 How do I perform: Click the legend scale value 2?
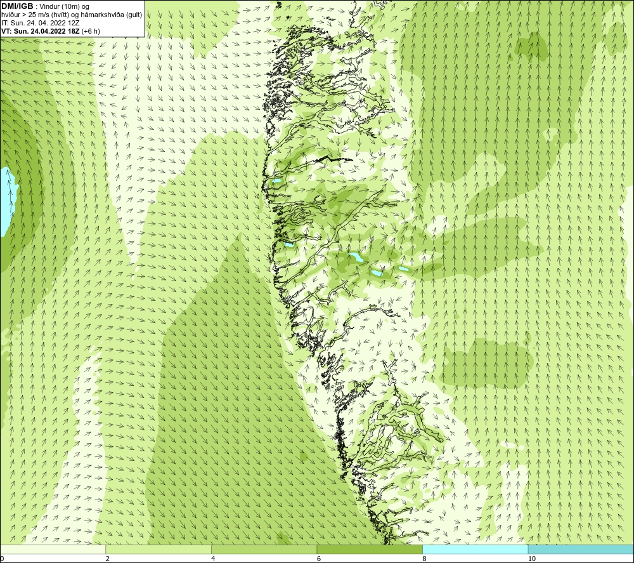(108, 559)
